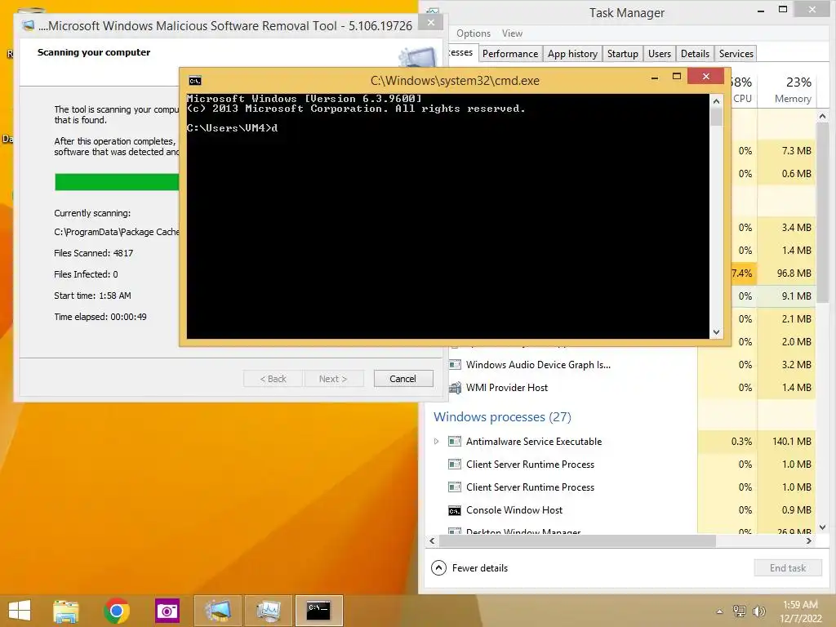Switch to the Performance tab
The width and height of the screenshot is (836, 627).
pos(510,53)
